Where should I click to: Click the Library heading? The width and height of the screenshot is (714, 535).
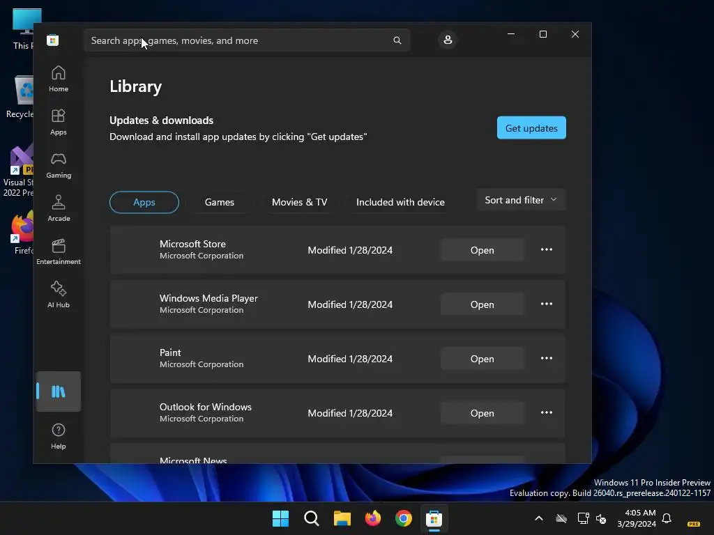click(x=136, y=86)
